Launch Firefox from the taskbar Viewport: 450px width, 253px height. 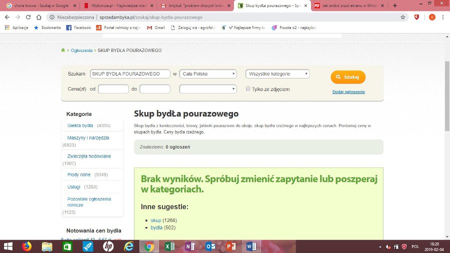26,246
